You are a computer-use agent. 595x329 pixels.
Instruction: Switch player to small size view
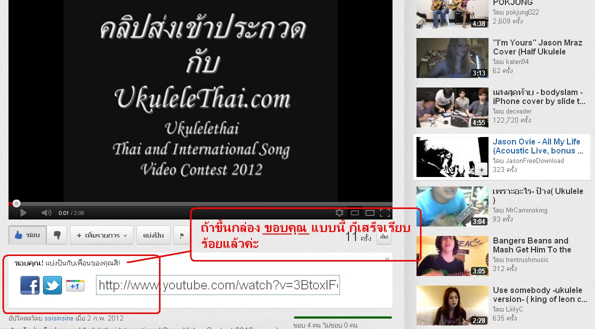(x=355, y=213)
